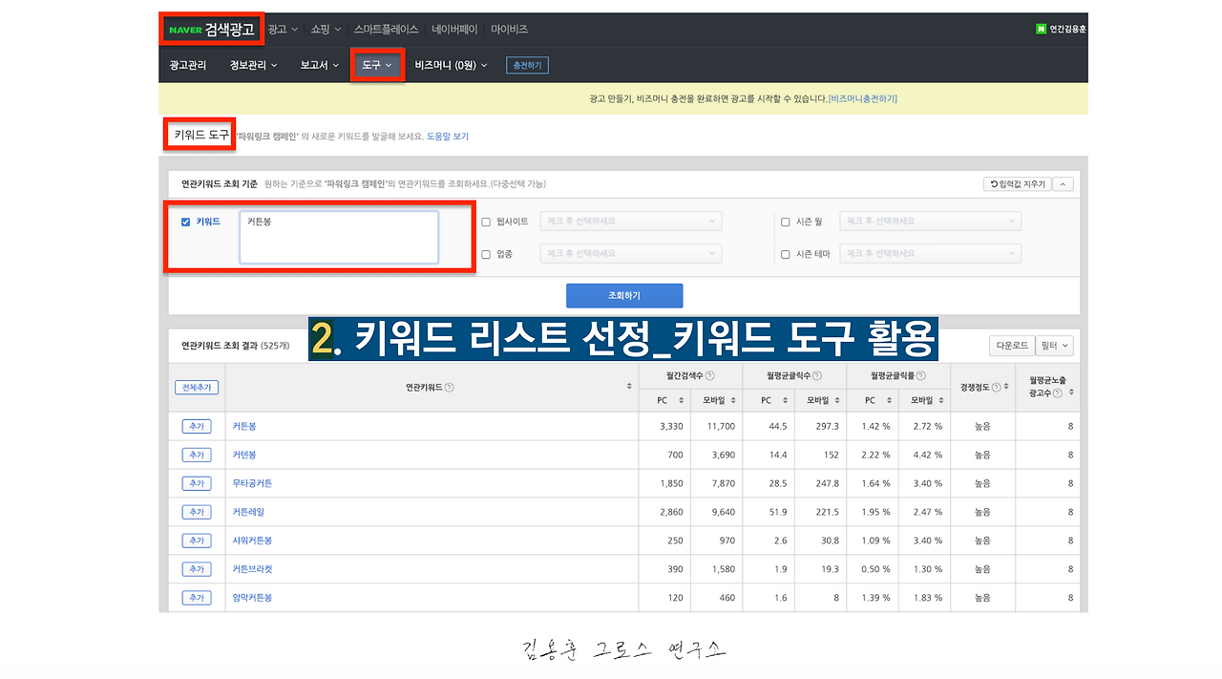Open the 커튼레일 keyword link
Viewport: 1222px width, 679px height.
pos(247,512)
